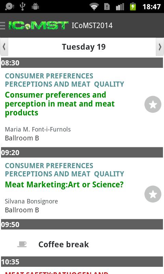The image size is (164, 274).
Task: Tap the cellular signal bars icon
Action: 120,7
